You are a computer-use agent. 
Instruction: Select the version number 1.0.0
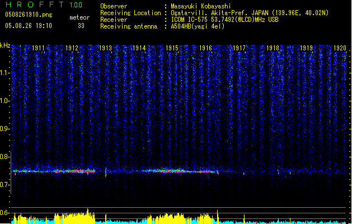pyautogui.click(x=76, y=4)
